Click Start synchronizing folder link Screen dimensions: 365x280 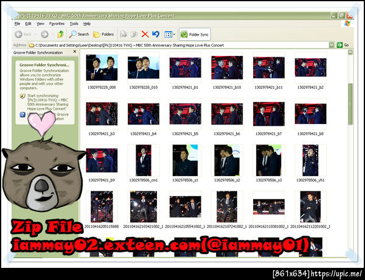(x=47, y=102)
